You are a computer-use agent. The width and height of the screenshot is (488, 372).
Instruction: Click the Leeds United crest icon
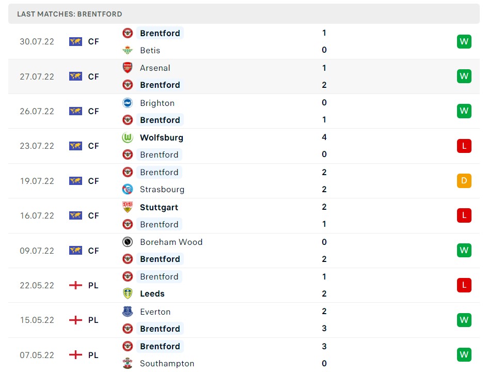(128, 293)
